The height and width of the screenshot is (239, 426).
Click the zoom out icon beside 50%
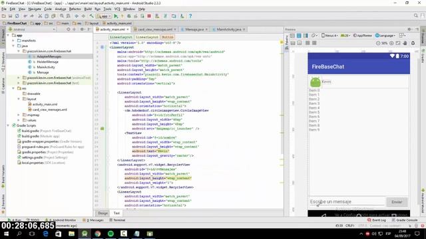coord(378,43)
